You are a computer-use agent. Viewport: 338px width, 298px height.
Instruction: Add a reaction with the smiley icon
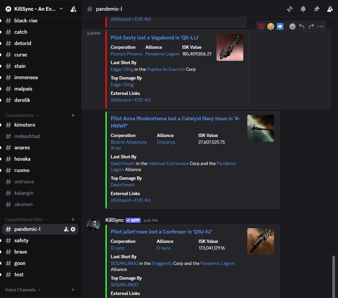[292, 26]
